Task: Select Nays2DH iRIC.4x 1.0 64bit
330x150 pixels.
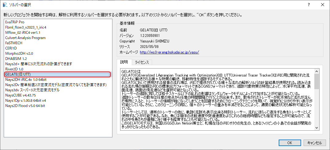Action: [58, 79]
